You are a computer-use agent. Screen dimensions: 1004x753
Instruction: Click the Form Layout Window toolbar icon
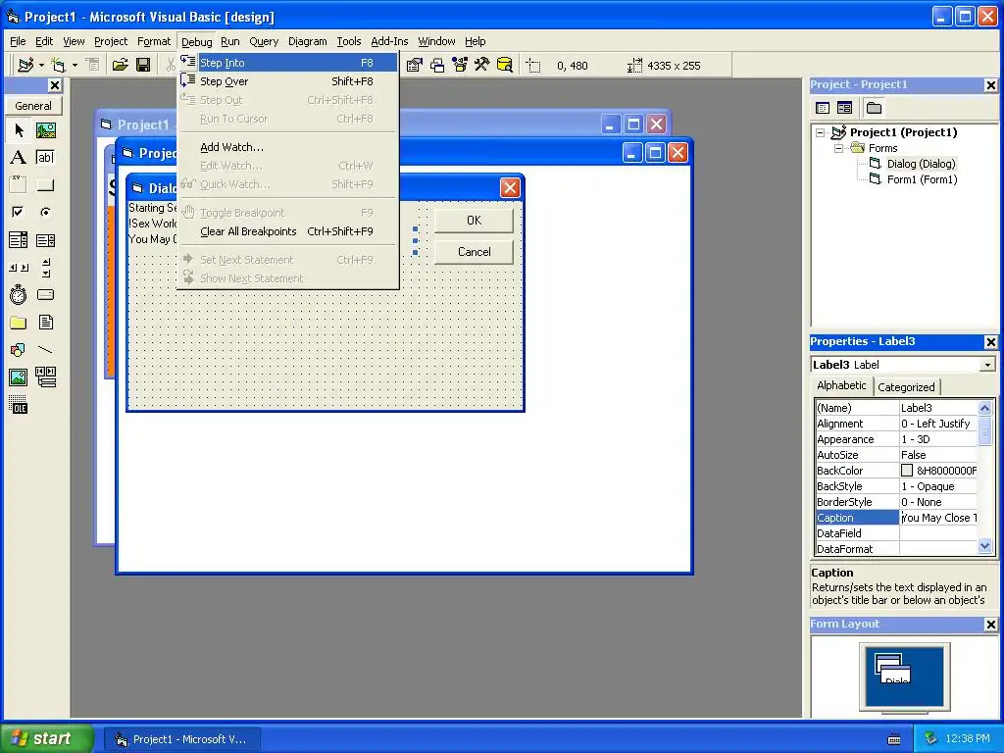(x=437, y=65)
